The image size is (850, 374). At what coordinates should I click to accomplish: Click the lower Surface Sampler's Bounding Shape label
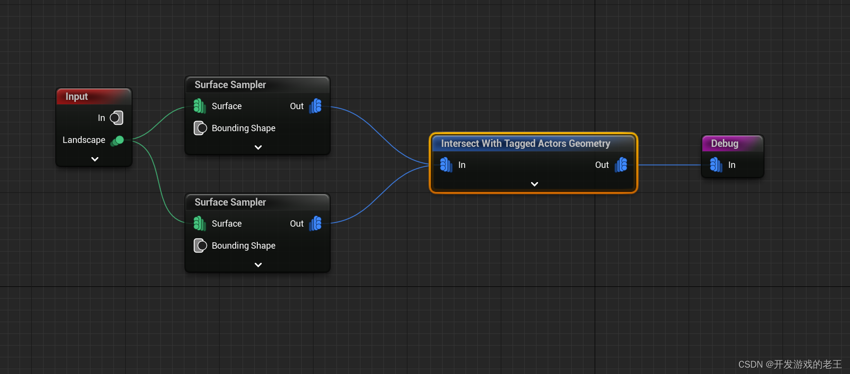click(x=244, y=245)
